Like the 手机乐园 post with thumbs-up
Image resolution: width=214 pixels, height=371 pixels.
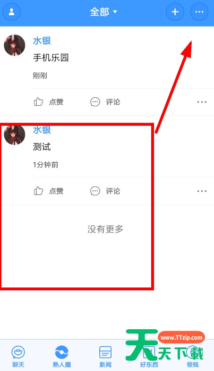click(x=38, y=102)
